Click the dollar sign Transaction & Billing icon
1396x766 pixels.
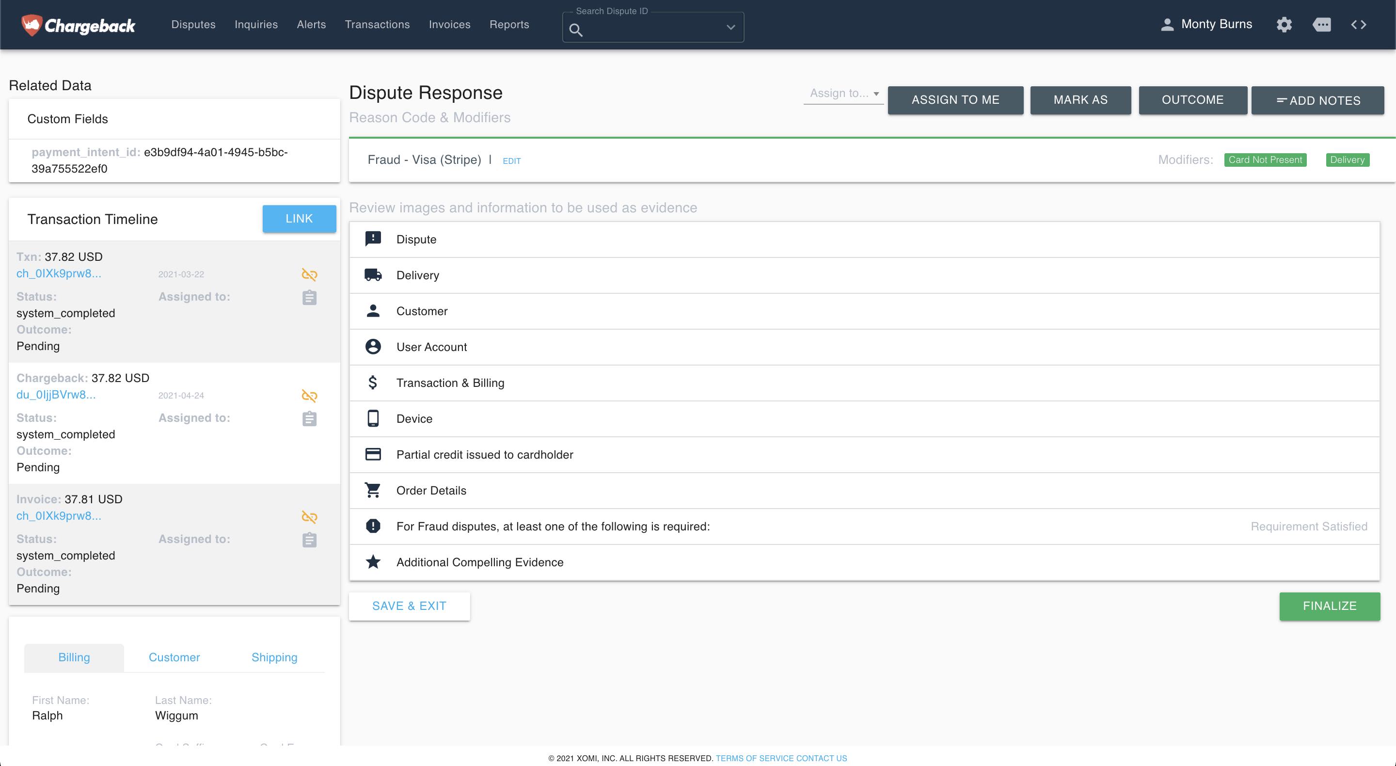(x=373, y=383)
